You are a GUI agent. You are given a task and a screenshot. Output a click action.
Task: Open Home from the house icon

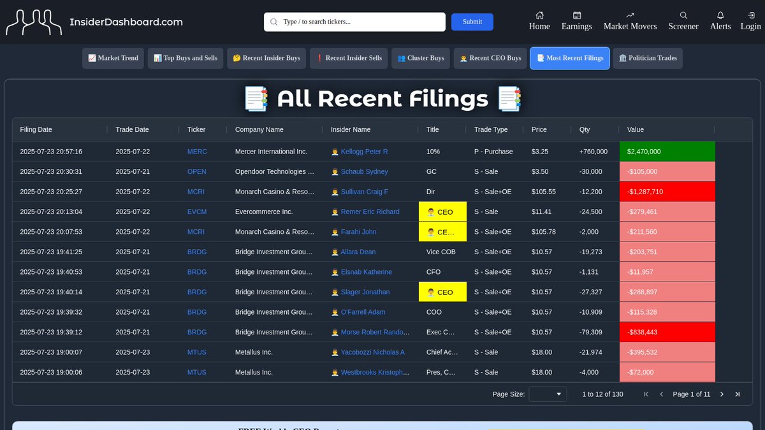click(539, 15)
